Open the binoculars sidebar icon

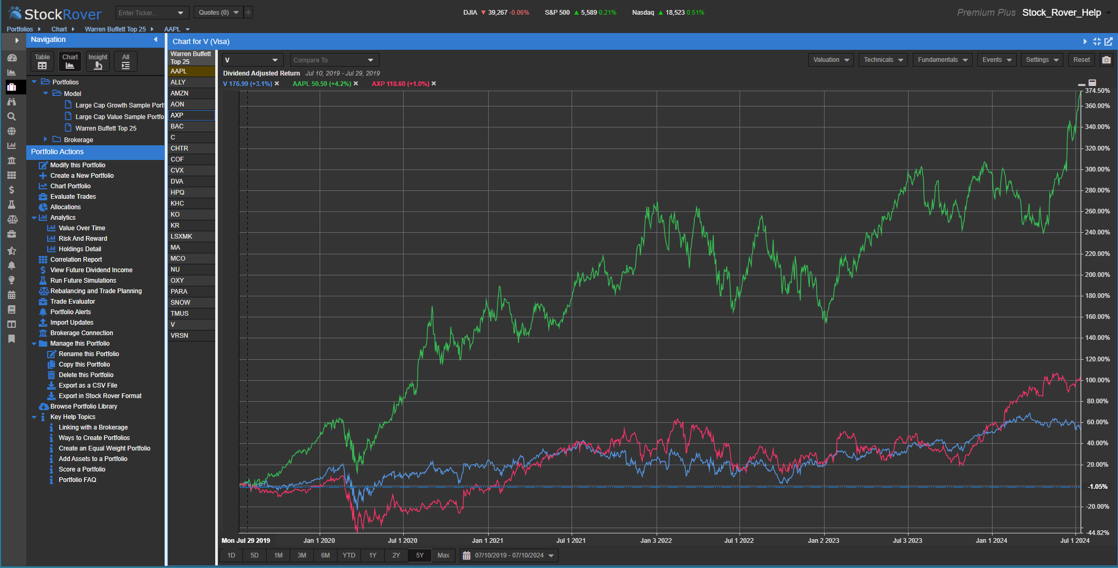click(12, 102)
